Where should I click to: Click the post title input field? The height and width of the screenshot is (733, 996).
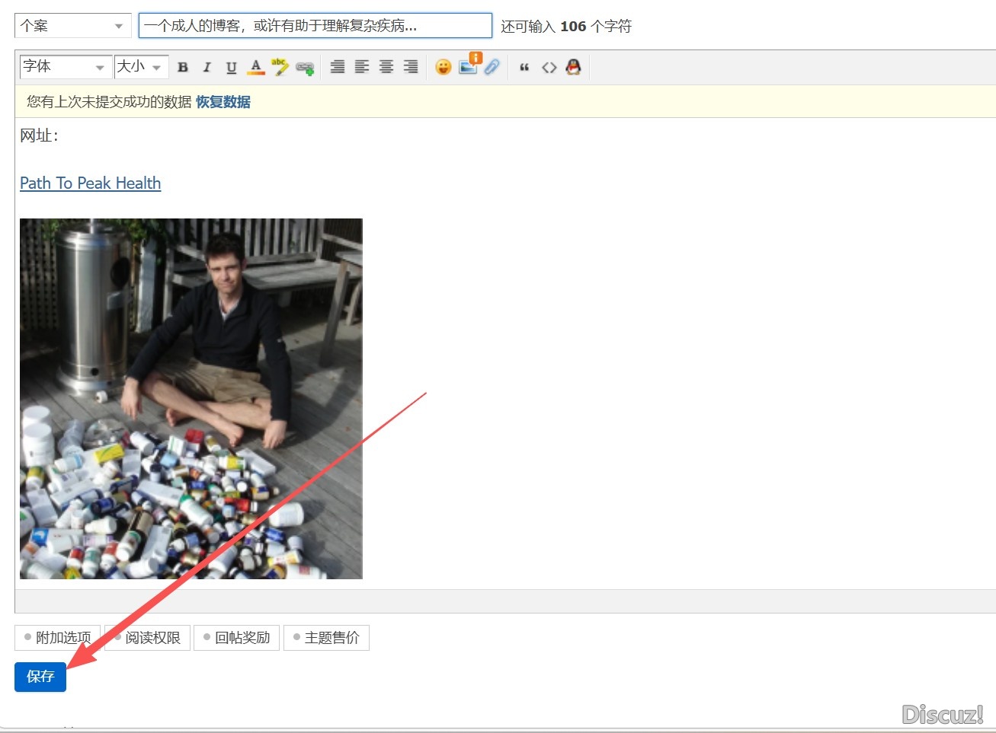point(315,26)
